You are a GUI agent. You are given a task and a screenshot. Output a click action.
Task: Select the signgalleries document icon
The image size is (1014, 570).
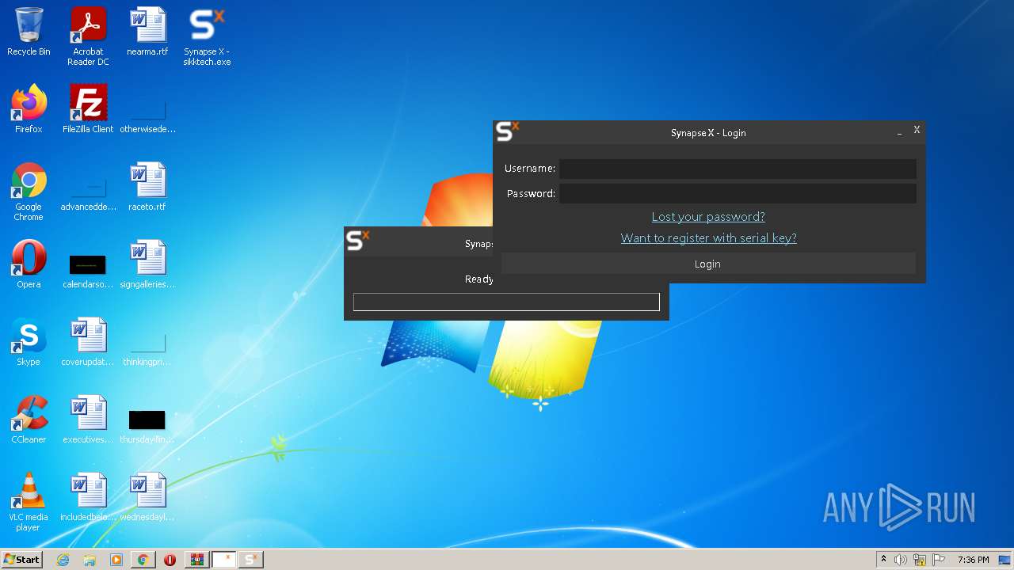pyautogui.click(x=147, y=264)
